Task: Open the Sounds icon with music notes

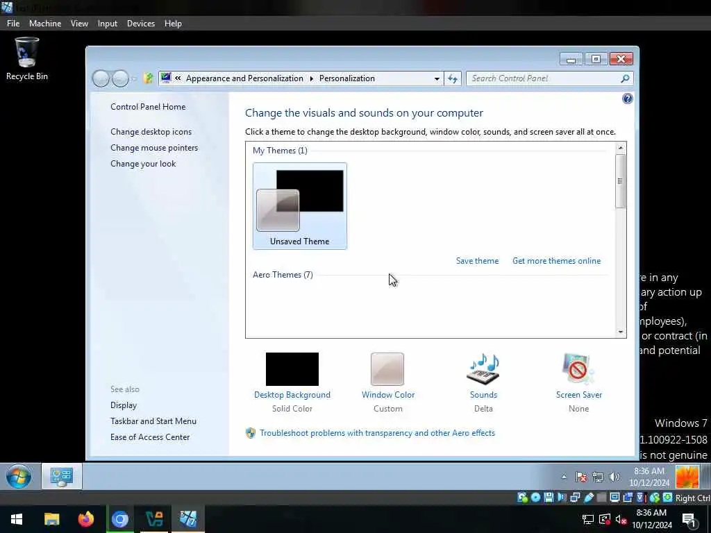Action: point(483,369)
